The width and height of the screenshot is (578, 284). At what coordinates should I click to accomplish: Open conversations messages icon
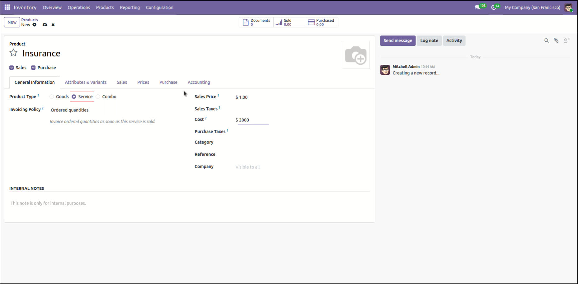click(477, 7)
